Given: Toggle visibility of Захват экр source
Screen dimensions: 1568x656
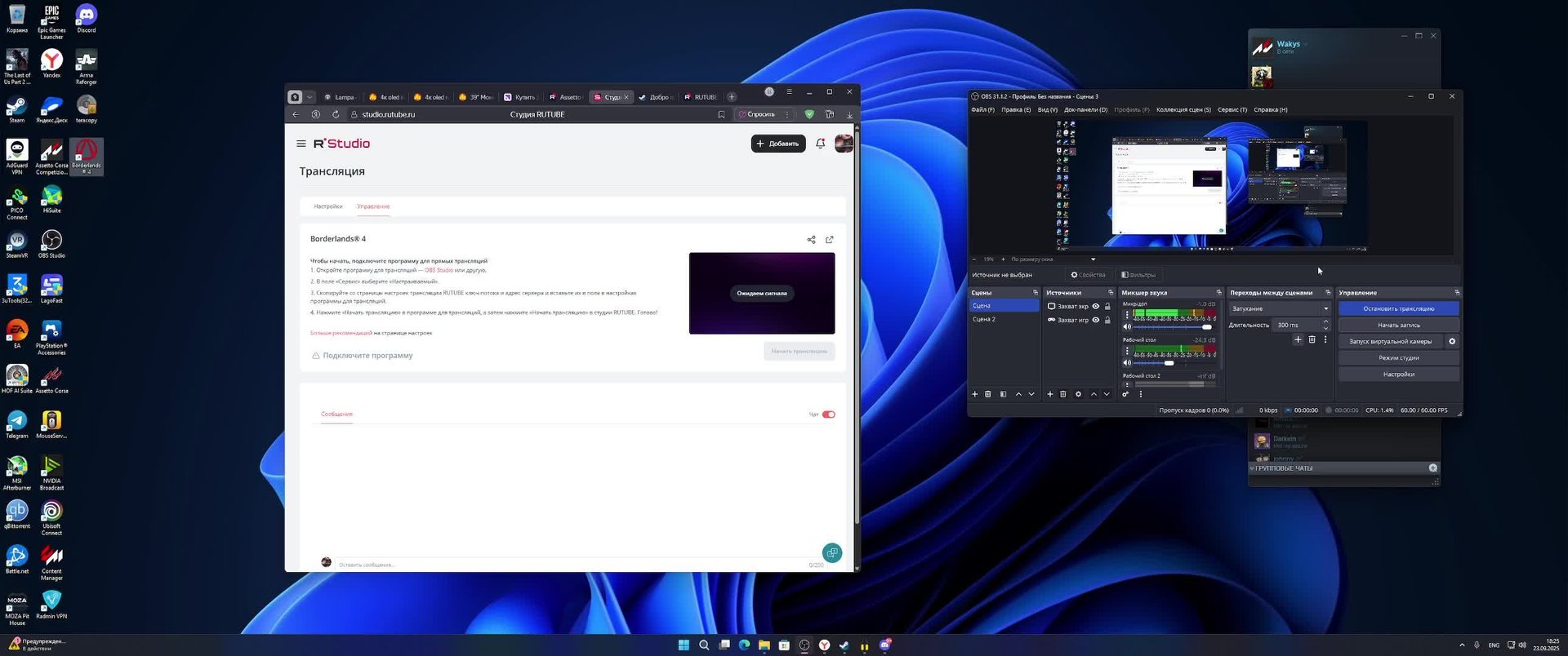Looking at the screenshot, I should [1096, 307].
